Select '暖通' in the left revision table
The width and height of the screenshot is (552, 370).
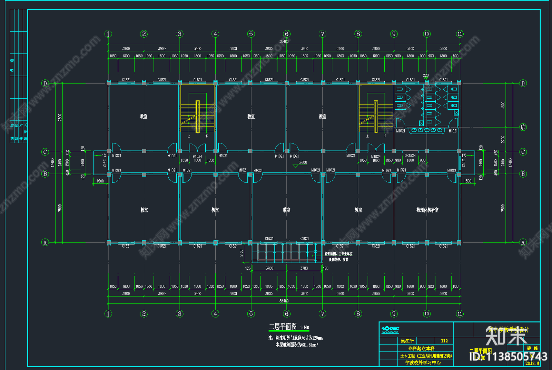click(x=12, y=66)
